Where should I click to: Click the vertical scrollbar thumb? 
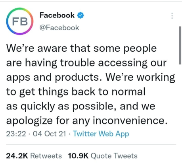click(x=180, y=45)
